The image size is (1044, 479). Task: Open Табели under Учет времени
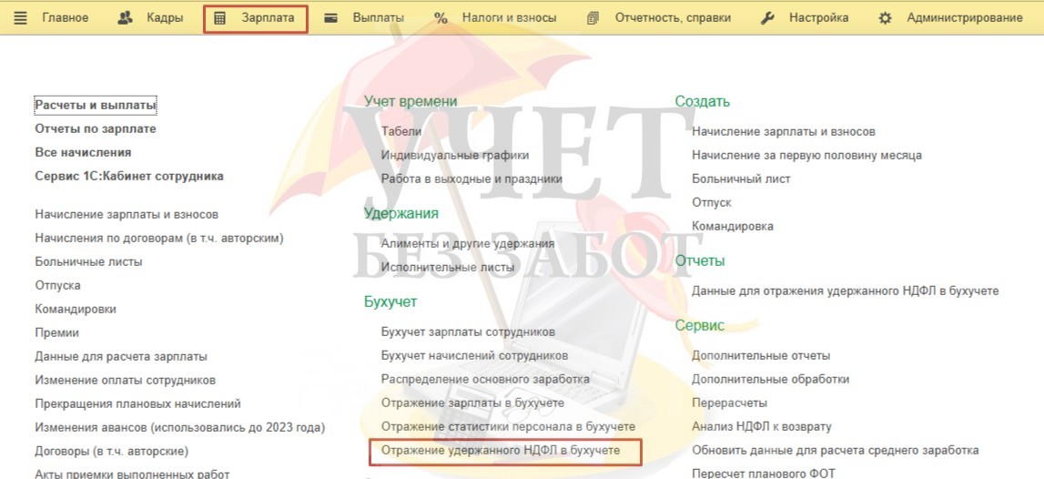click(400, 131)
